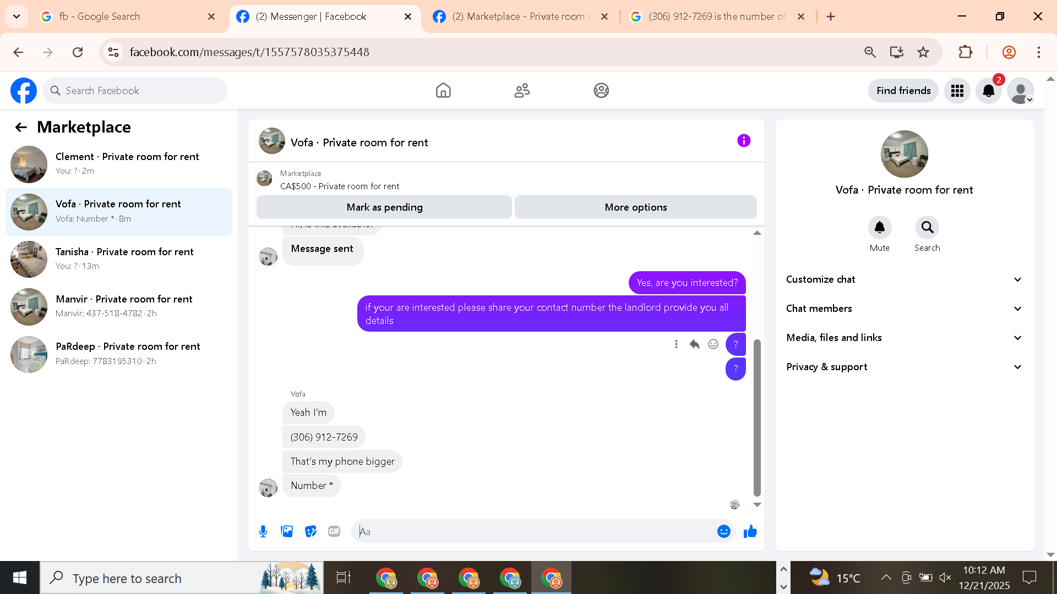Expand Media, files and links section
Image resolution: width=1057 pixels, height=594 pixels.
click(x=904, y=338)
